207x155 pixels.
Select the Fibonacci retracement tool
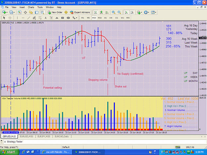[x=40, y=18]
